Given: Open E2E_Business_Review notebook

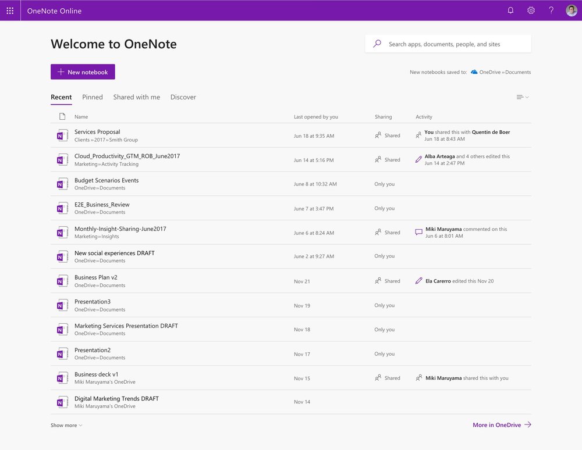Looking at the screenshot, I should [x=102, y=205].
